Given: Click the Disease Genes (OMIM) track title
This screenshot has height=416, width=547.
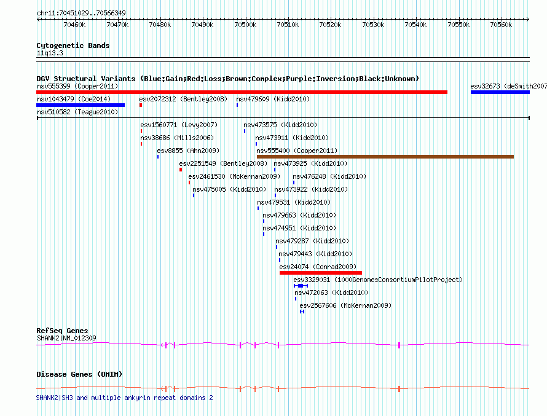Looking at the screenshot, I should tap(79, 374).
